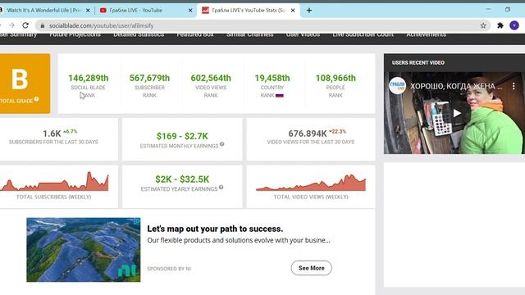The width and height of the screenshot is (525, 295).
Task: Switch to the Грабли LIVE - YouTube tab
Action: [x=147, y=11]
